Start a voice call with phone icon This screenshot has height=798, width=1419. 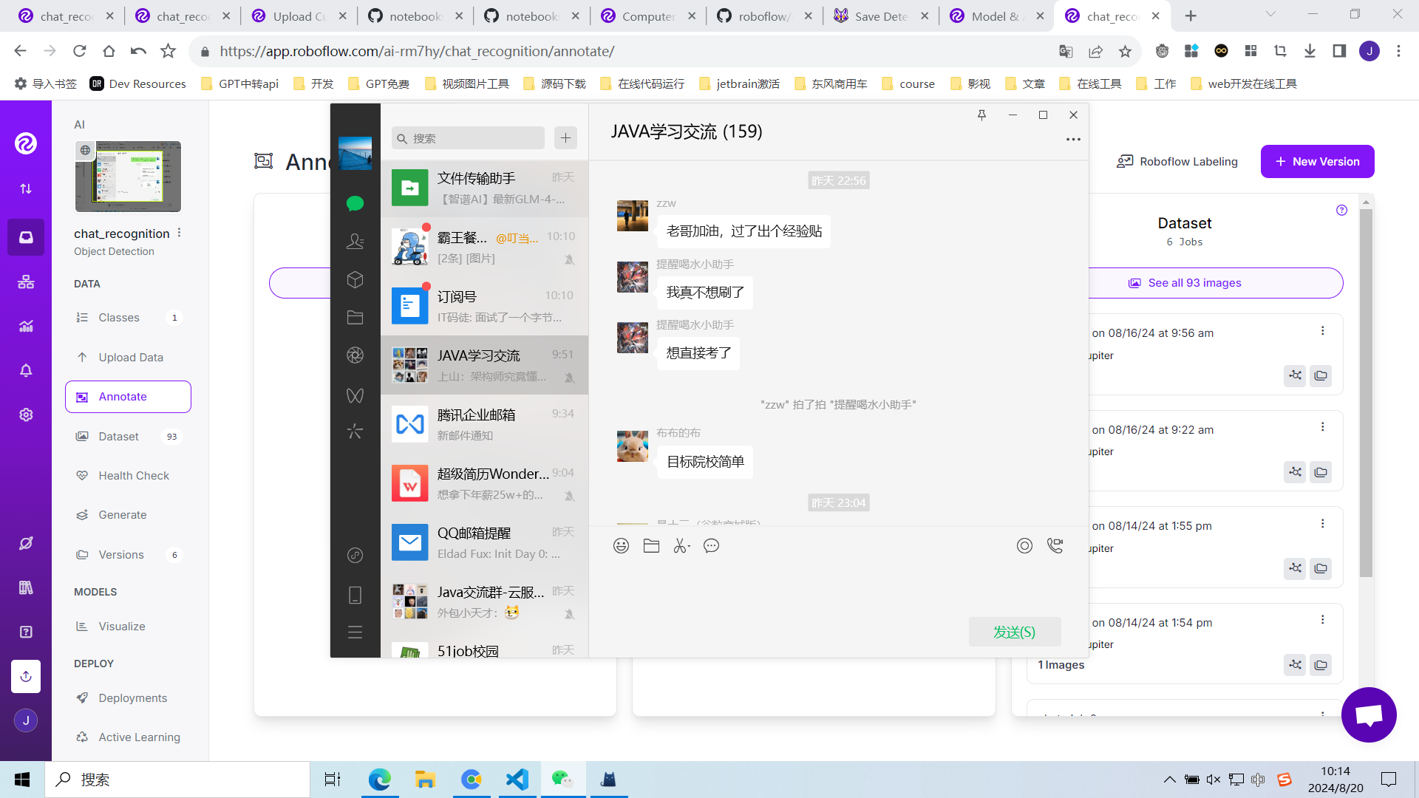[x=1055, y=546]
